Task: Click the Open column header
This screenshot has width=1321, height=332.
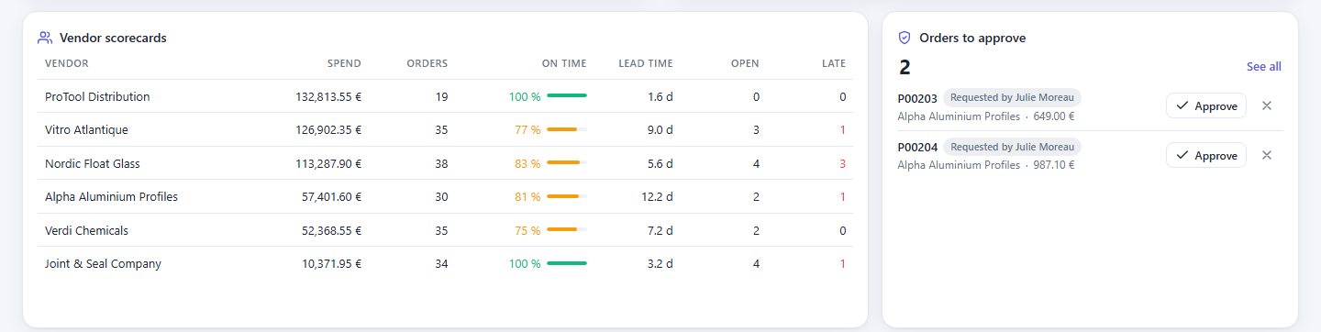Action: pyautogui.click(x=745, y=63)
